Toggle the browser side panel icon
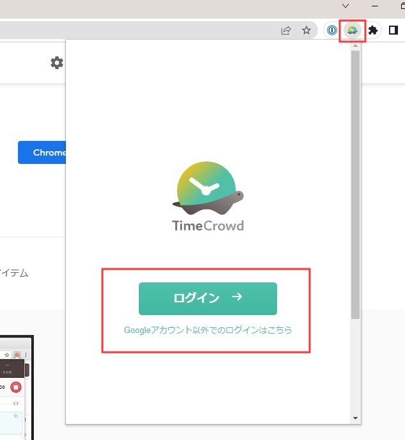The width and height of the screenshot is (405, 440). point(393,30)
